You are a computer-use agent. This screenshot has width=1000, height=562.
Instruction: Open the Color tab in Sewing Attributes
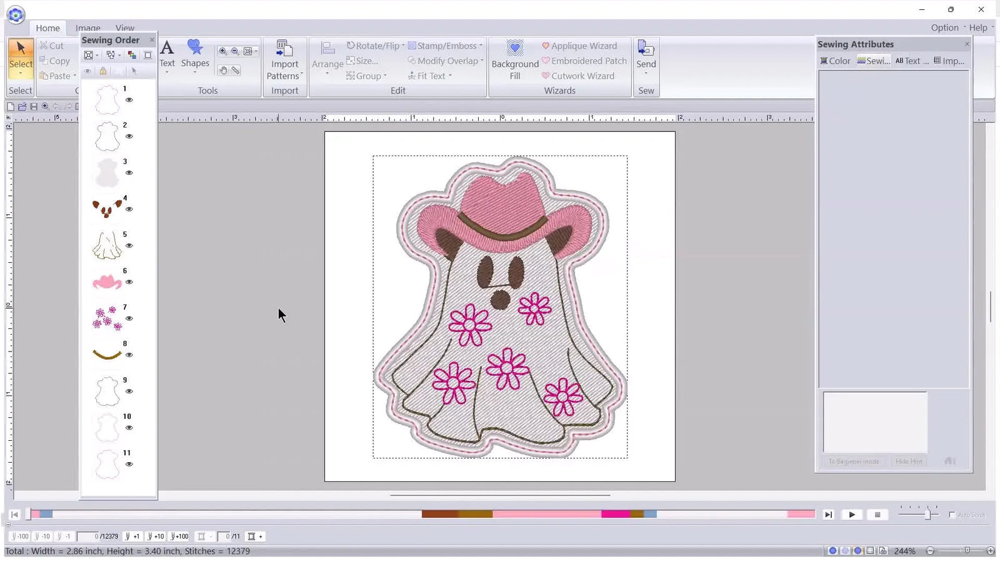coord(835,61)
